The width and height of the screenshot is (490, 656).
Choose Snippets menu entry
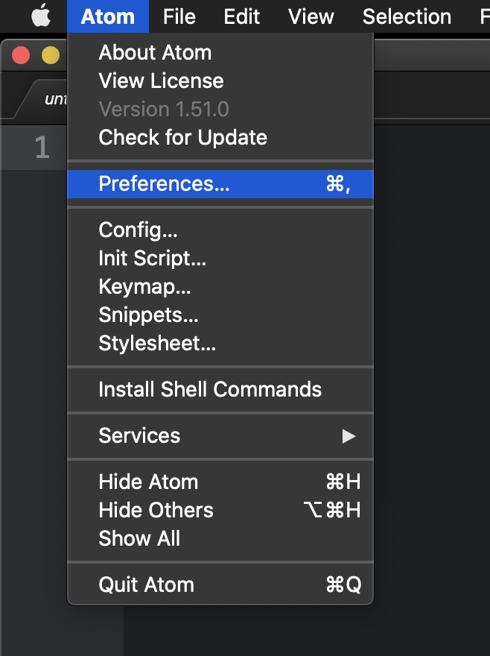click(148, 315)
